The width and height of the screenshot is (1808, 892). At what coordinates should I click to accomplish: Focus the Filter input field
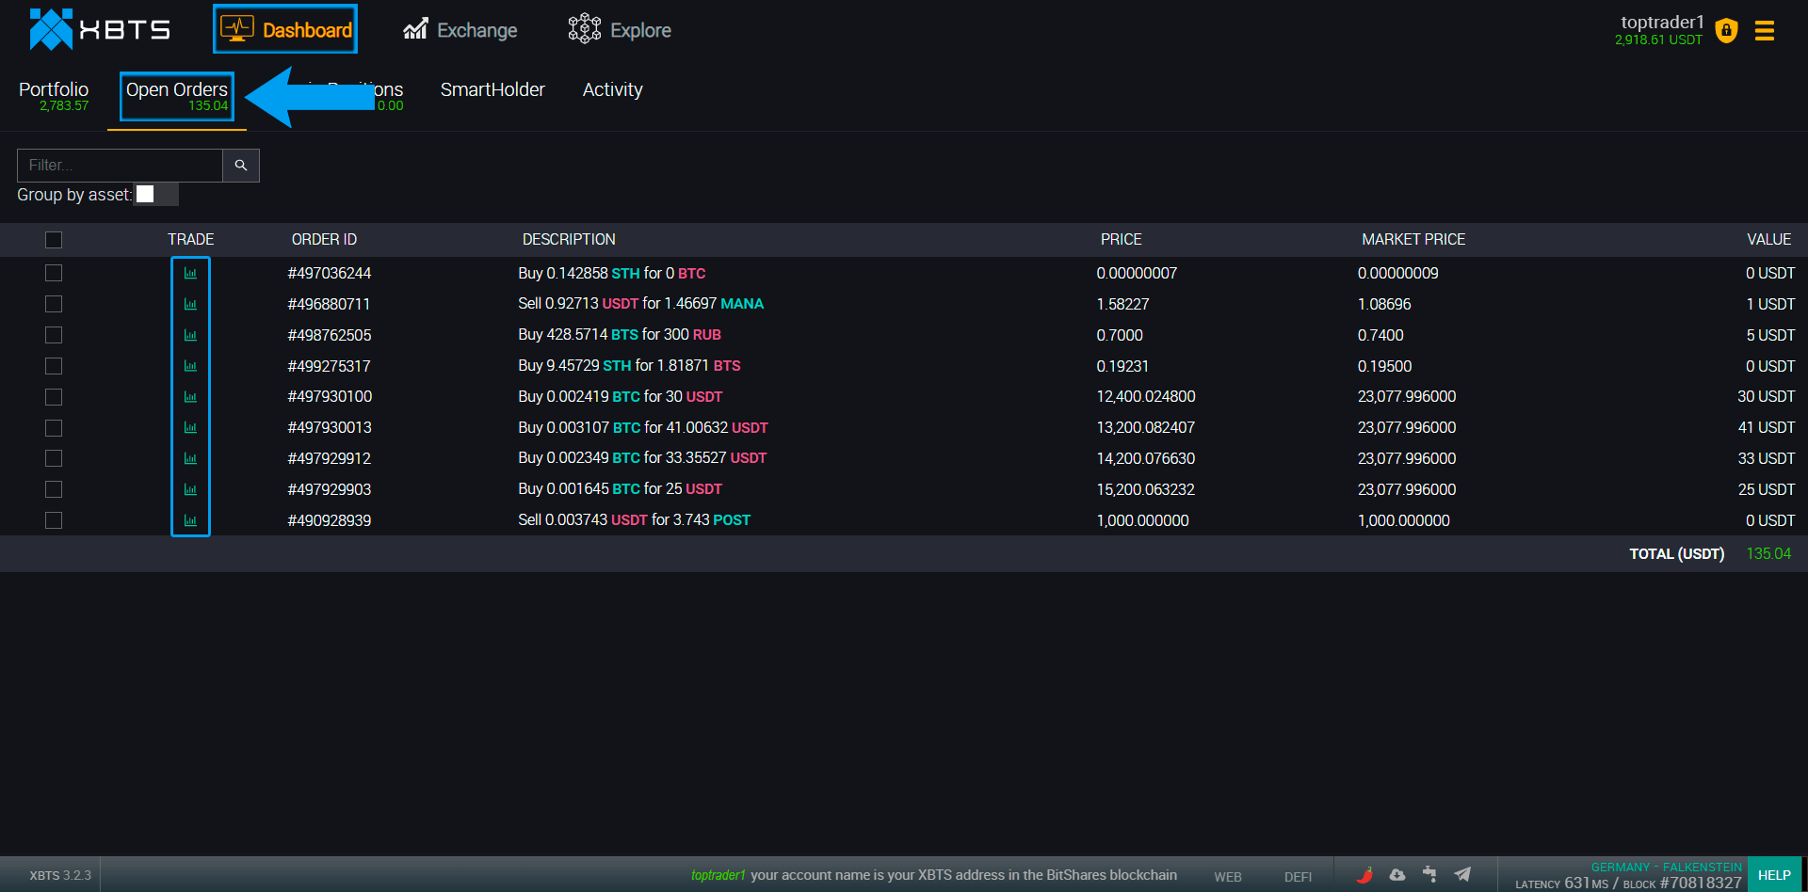point(120,166)
